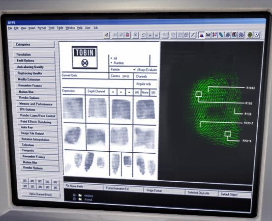Click the circular target toolbar icon
Image resolution: width=272 pixels, height=221 pixels.
pyautogui.click(x=186, y=35)
